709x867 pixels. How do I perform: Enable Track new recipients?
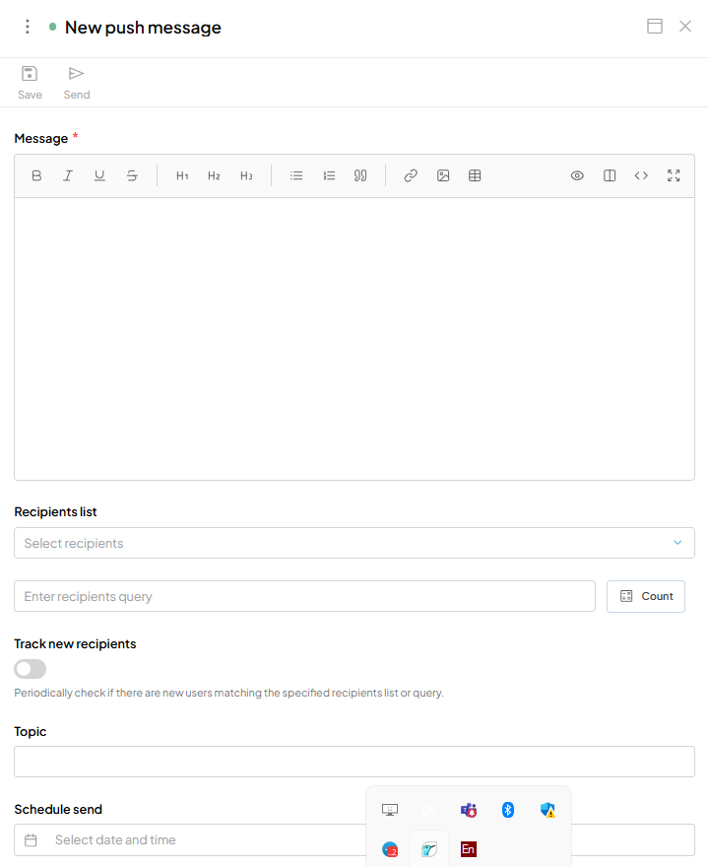tap(30, 669)
